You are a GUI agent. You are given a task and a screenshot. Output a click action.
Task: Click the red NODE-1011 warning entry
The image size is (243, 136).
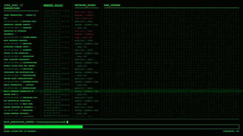tap(85, 34)
